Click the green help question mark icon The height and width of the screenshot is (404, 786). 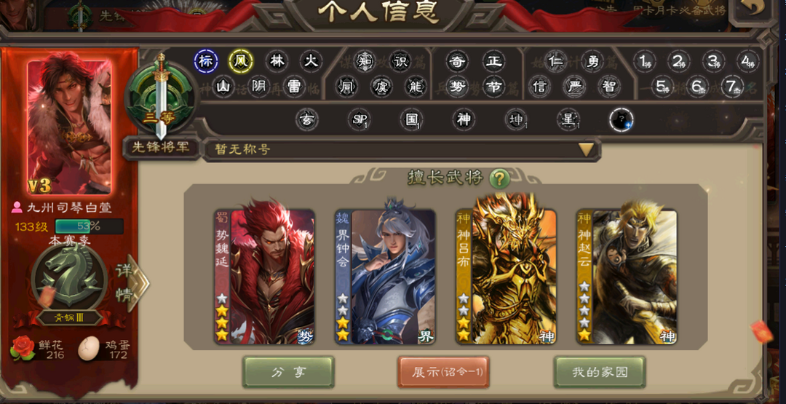(499, 178)
